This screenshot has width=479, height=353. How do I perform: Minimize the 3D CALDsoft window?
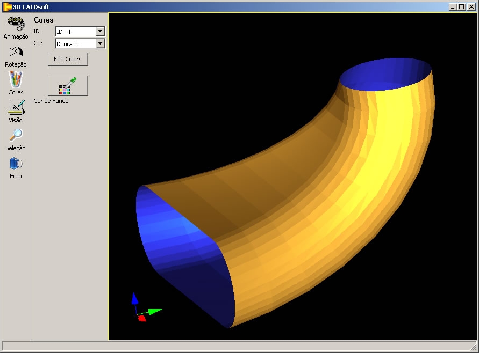453,6
